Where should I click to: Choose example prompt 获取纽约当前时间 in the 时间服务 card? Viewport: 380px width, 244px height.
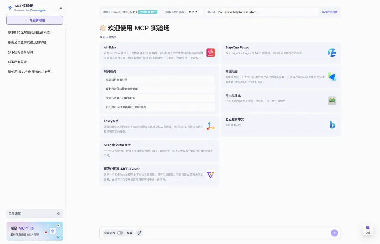[x=159, y=80]
